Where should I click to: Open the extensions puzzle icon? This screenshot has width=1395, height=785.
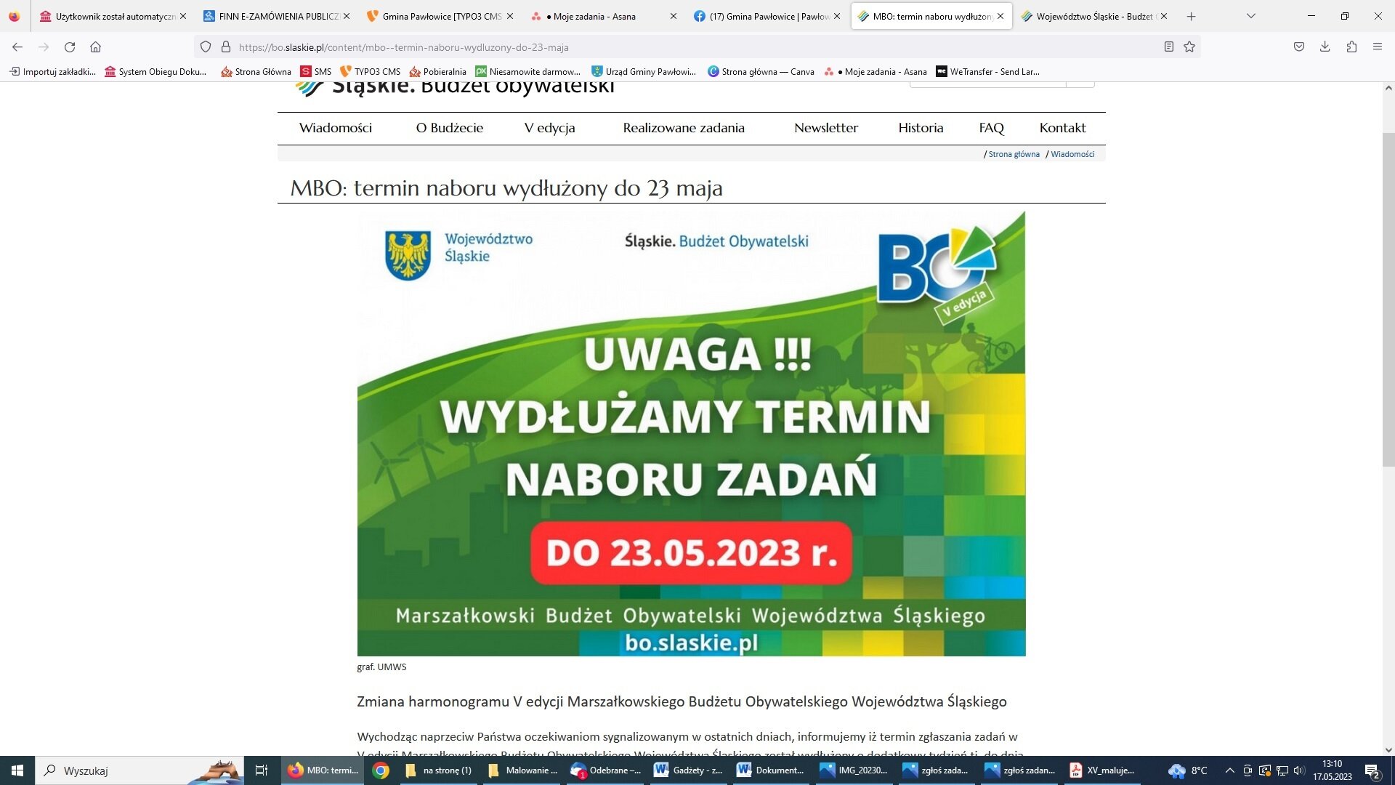1351,47
